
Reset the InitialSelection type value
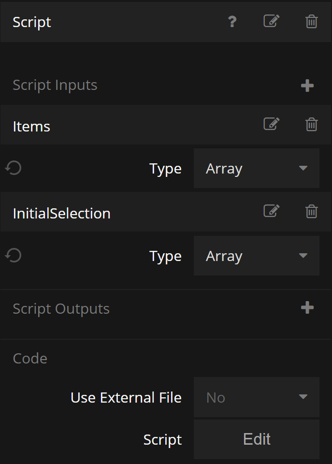tap(14, 256)
